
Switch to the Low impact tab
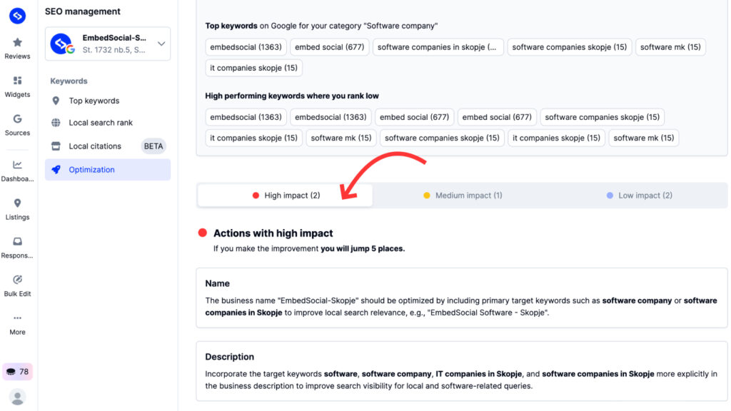(639, 196)
